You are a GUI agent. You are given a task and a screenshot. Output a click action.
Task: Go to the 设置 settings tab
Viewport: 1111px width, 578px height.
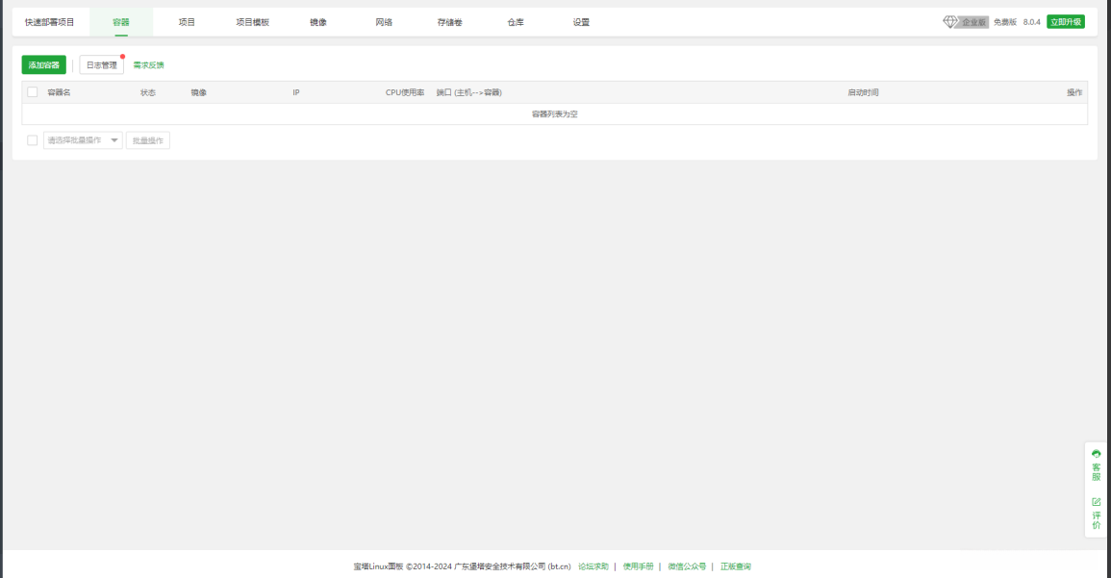579,21
